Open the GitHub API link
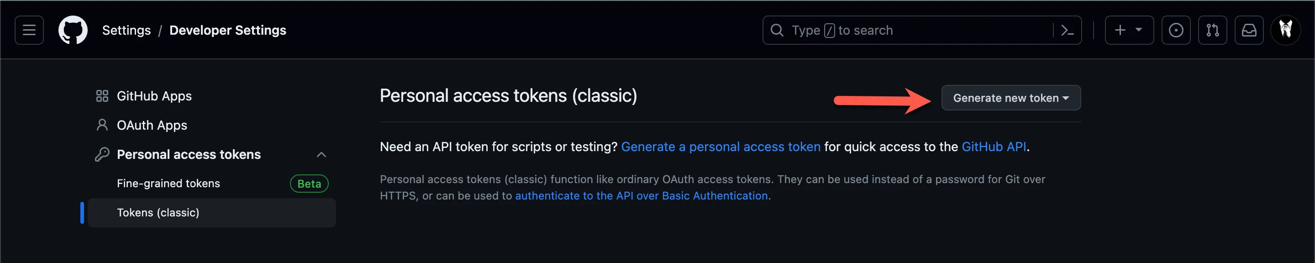1315x263 pixels. (994, 147)
